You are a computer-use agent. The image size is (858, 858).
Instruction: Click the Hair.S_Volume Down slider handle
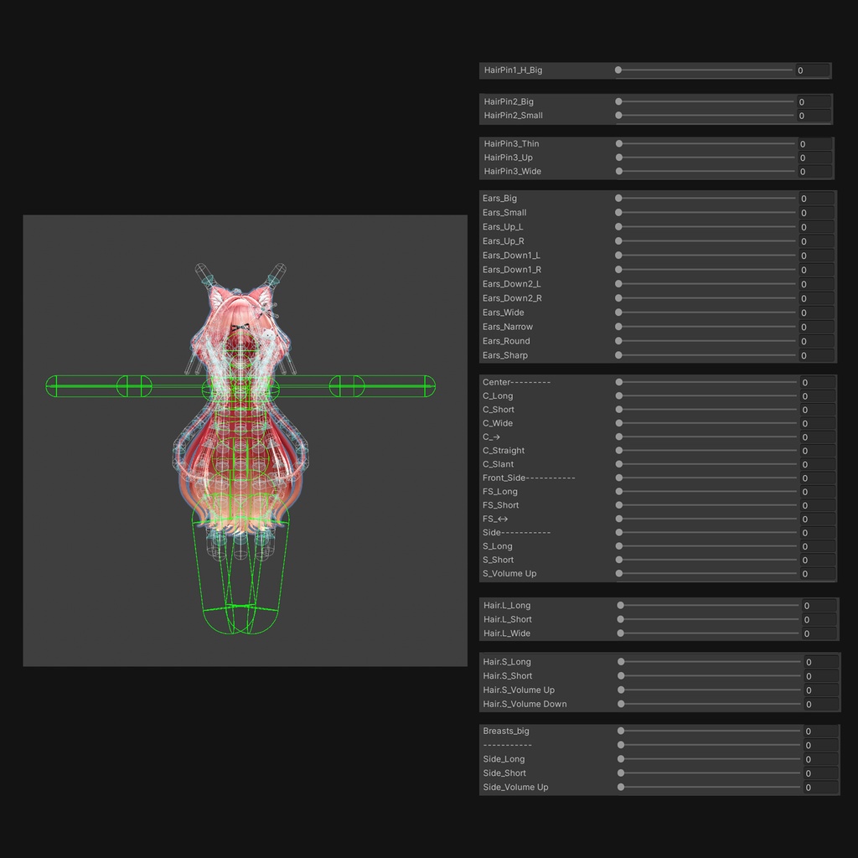click(x=622, y=704)
